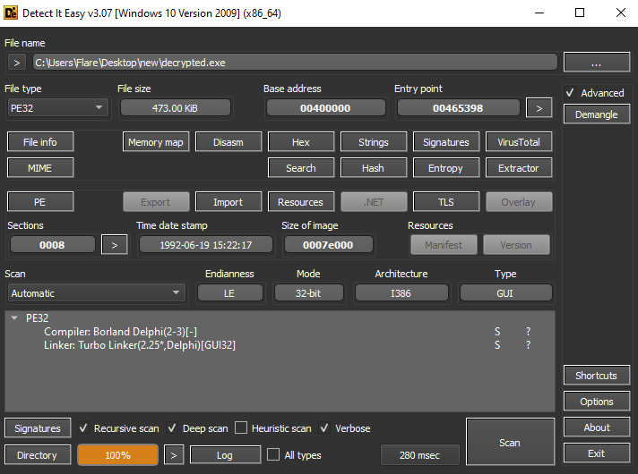
Task: Open the Log button
Action: click(225, 455)
